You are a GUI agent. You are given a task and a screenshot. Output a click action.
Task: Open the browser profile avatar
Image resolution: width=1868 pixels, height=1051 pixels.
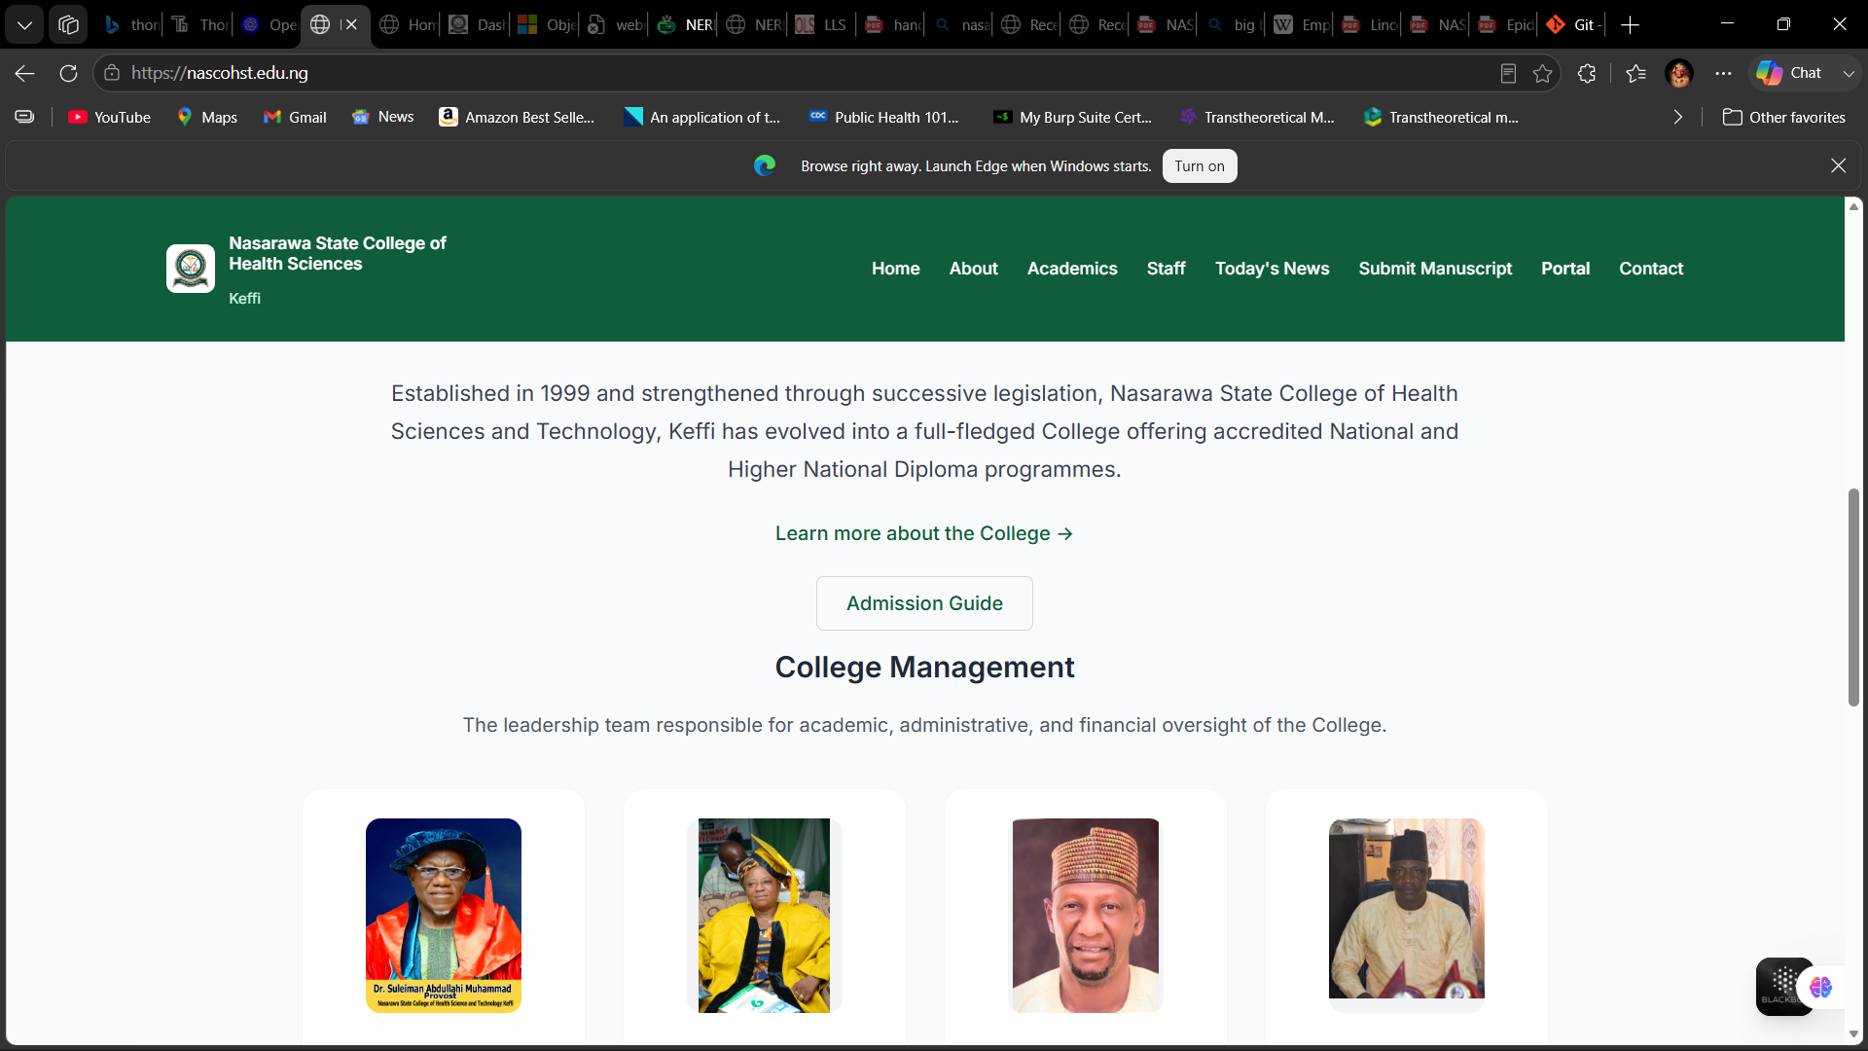[1679, 73]
